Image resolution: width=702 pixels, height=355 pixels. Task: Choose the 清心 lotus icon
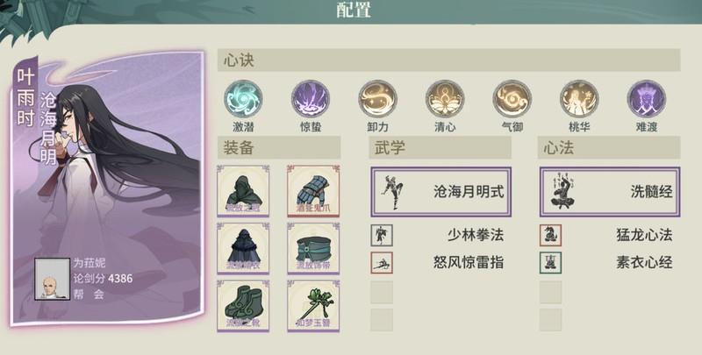(445, 99)
